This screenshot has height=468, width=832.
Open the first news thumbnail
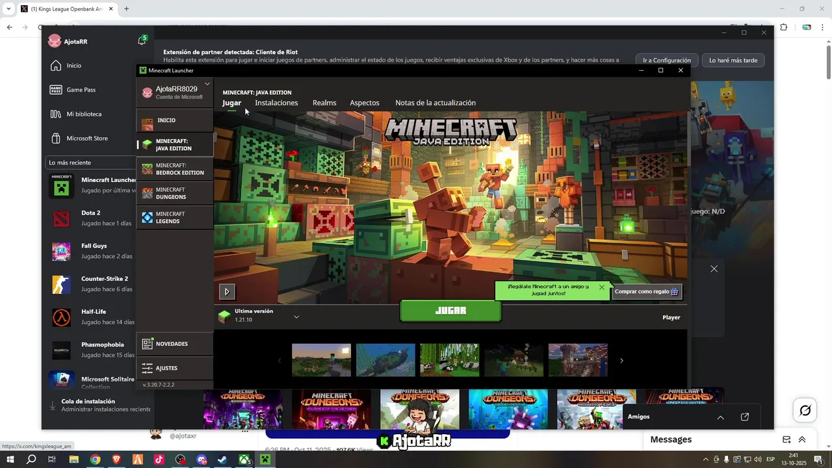click(321, 360)
